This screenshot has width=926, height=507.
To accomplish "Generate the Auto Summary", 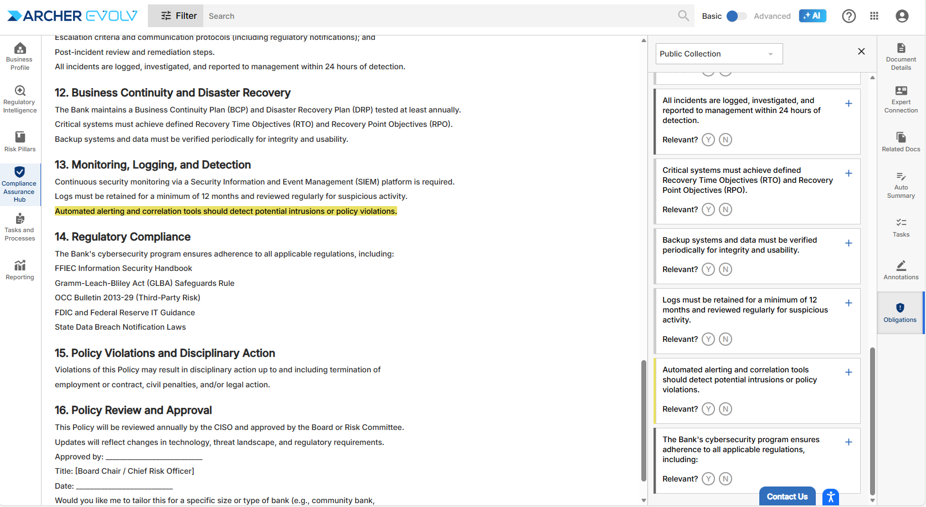I will click(x=901, y=185).
